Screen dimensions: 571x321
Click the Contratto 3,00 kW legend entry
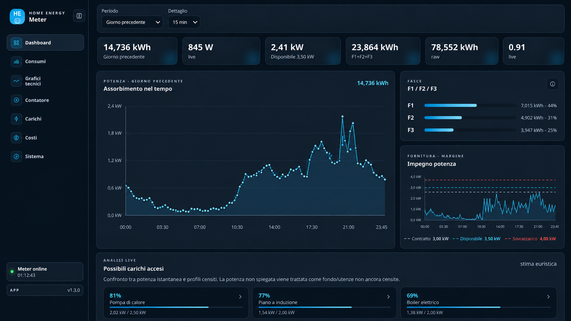tap(426, 239)
